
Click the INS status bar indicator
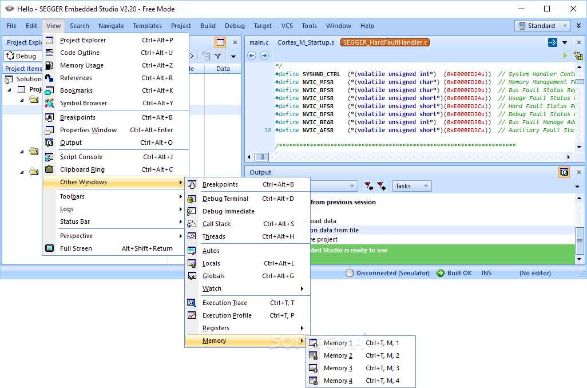click(x=486, y=273)
